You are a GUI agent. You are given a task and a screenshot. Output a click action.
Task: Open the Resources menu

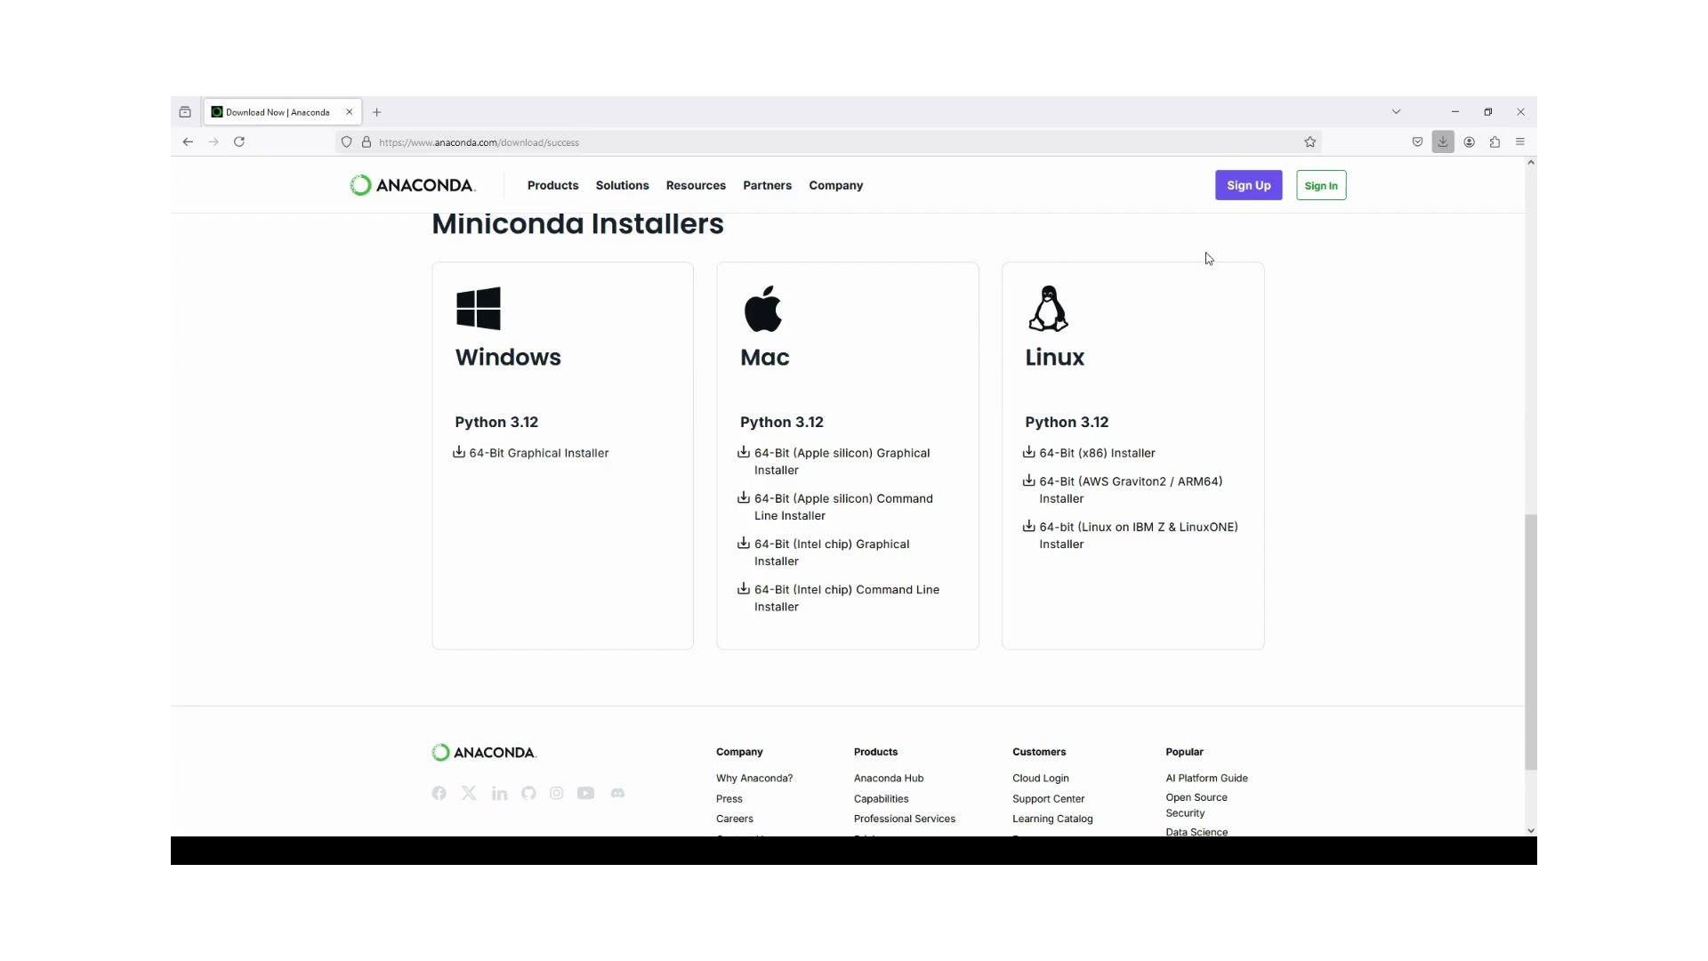696,185
